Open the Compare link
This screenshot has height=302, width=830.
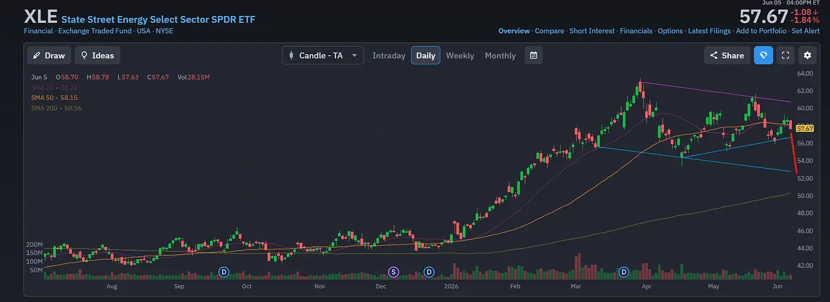pyautogui.click(x=549, y=31)
